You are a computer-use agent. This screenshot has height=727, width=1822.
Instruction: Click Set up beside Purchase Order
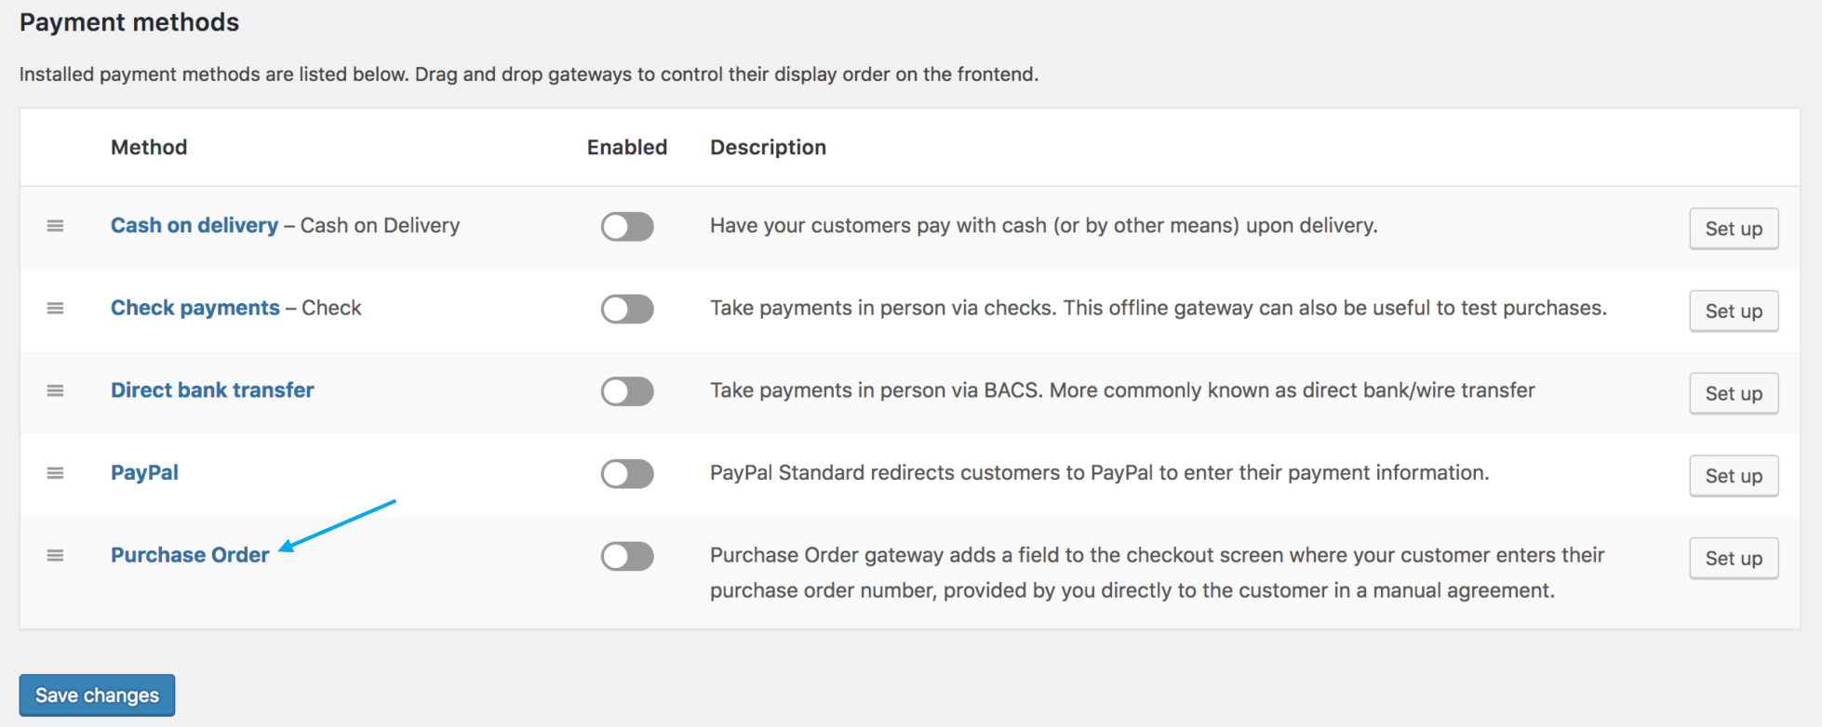tap(1734, 558)
